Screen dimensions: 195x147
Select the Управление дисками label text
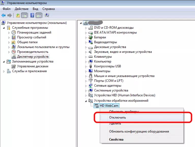point(33,66)
